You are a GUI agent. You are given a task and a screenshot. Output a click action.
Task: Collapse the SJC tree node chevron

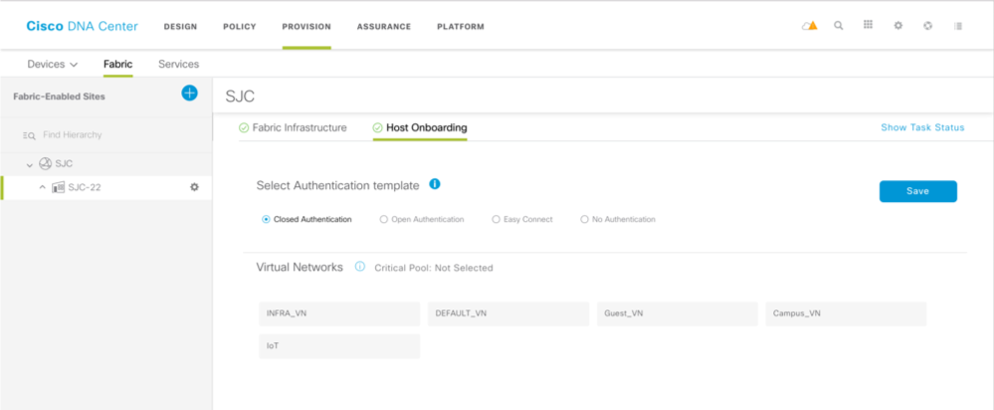(29, 165)
